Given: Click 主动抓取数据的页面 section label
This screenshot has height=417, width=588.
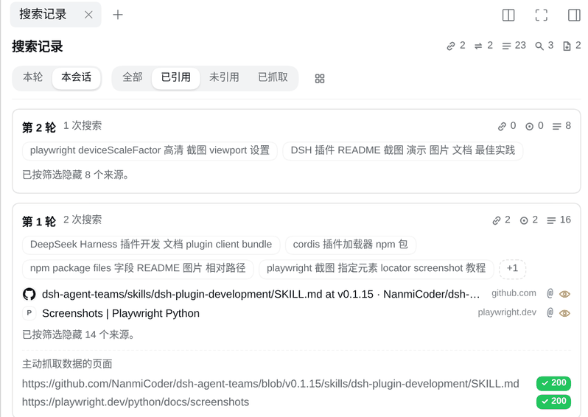Looking at the screenshot, I should (67, 364).
